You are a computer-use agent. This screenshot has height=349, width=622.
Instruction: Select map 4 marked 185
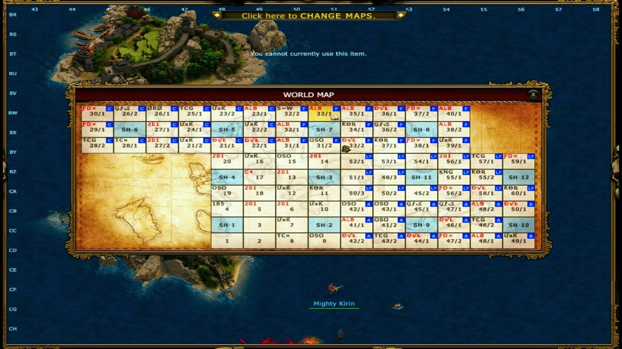coord(227,209)
